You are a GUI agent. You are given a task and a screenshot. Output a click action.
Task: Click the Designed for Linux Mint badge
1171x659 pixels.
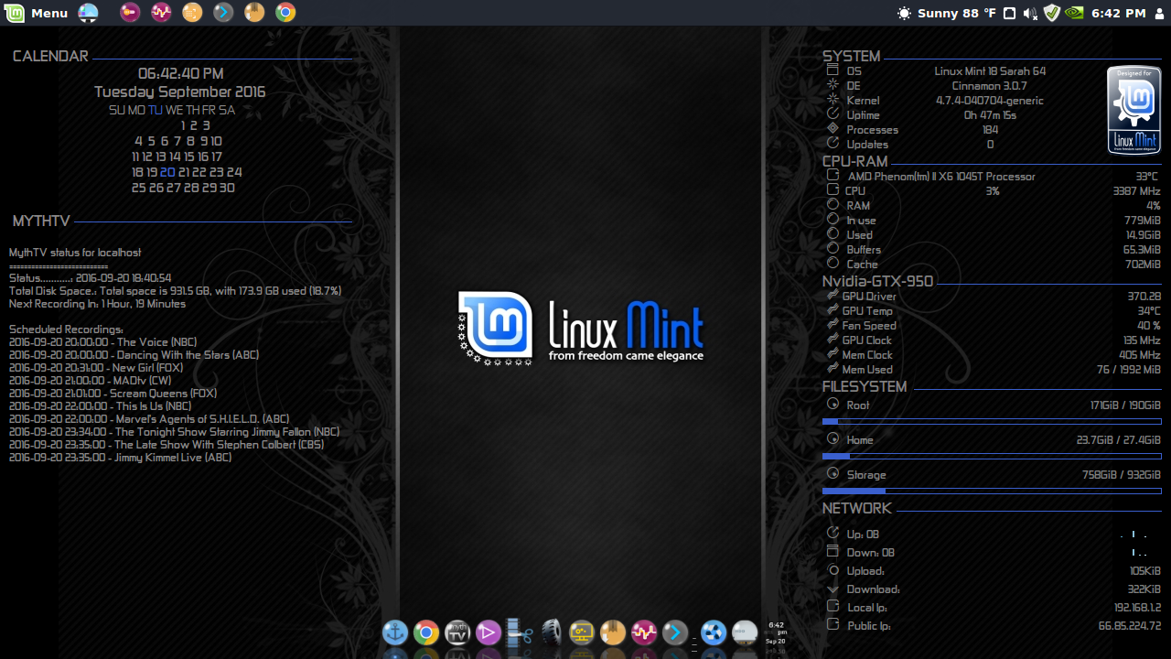pyautogui.click(x=1134, y=110)
